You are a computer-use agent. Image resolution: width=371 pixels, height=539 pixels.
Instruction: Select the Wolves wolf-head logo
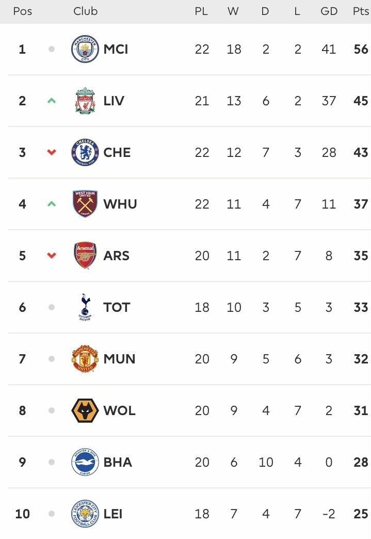(85, 410)
